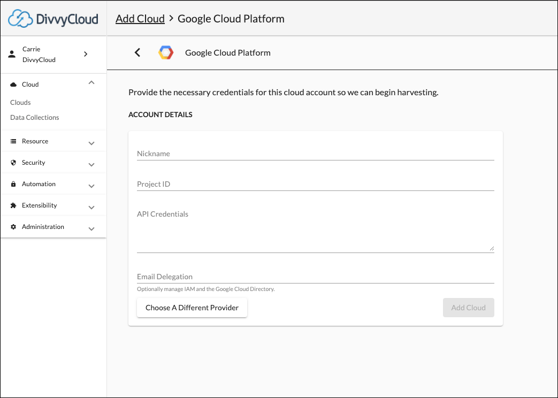The image size is (558, 398).
Task: Click the Automation lock icon
Action: (14, 184)
